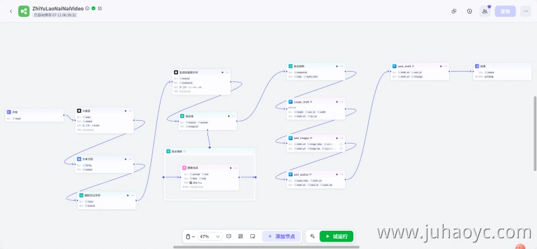Click the vertical scrollbar on the canvas
Image resolution: width=537 pixels, height=249 pixels.
pos(535,134)
